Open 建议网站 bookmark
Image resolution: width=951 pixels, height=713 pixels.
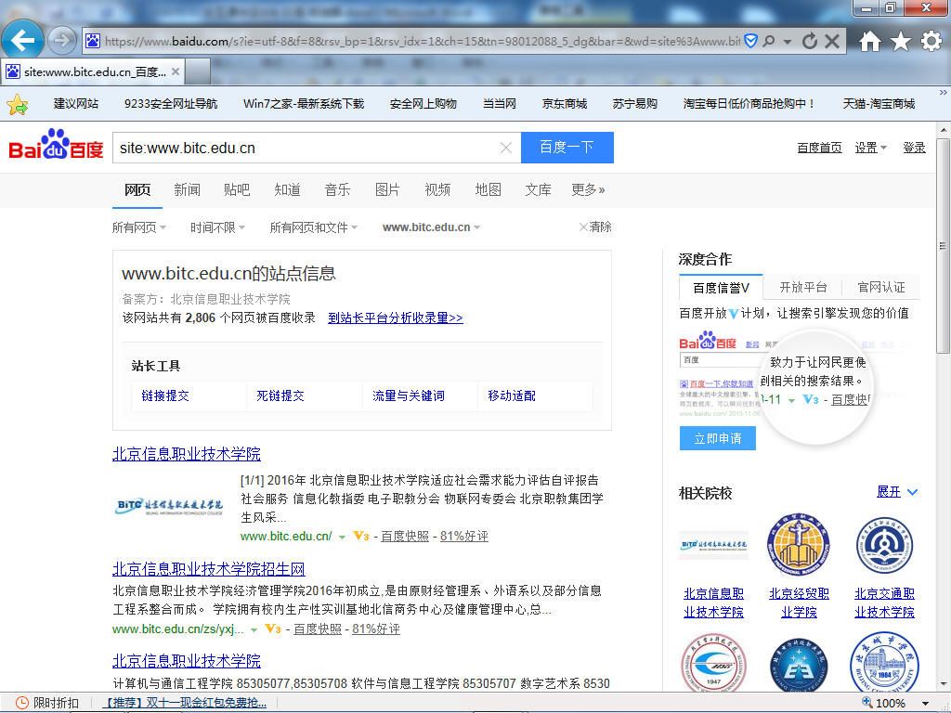[x=76, y=104]
